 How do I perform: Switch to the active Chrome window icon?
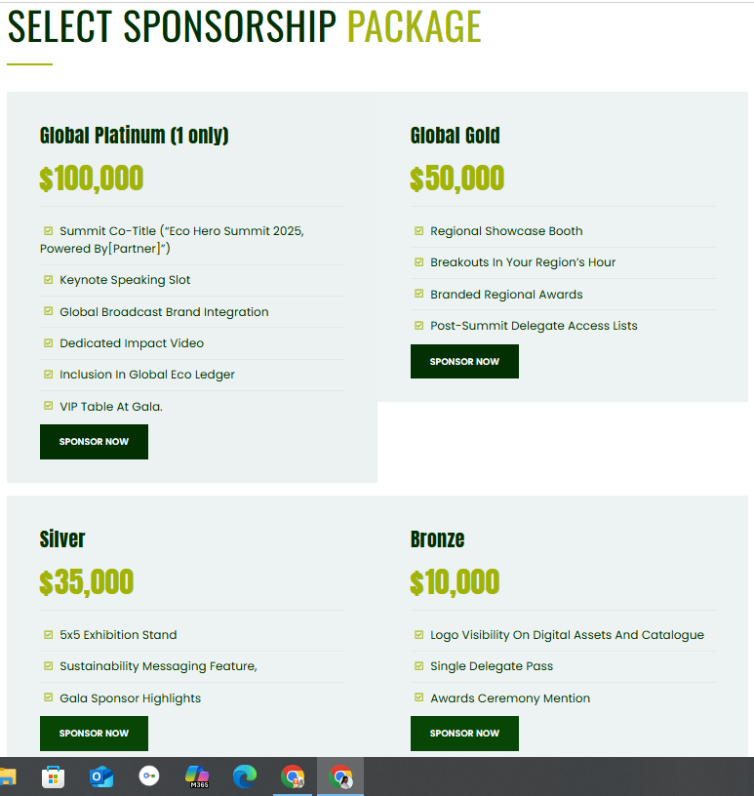(340, 776)
